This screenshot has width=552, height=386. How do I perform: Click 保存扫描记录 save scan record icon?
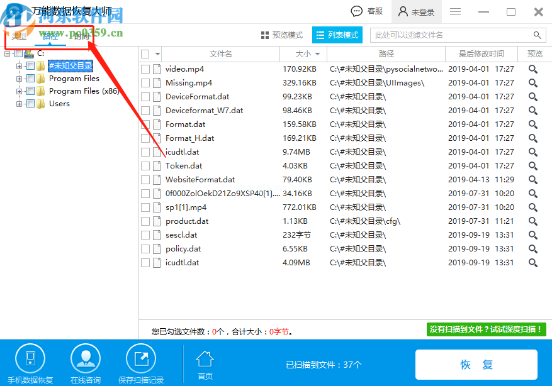(x=141, y=359)
